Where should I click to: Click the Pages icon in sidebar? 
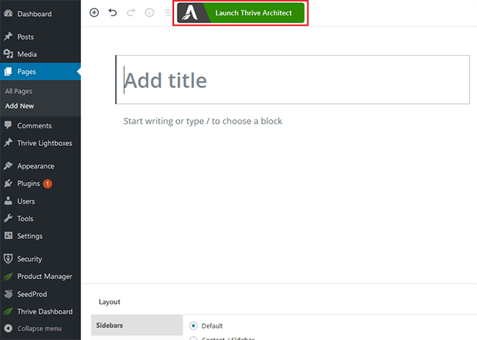pos(8,71)
